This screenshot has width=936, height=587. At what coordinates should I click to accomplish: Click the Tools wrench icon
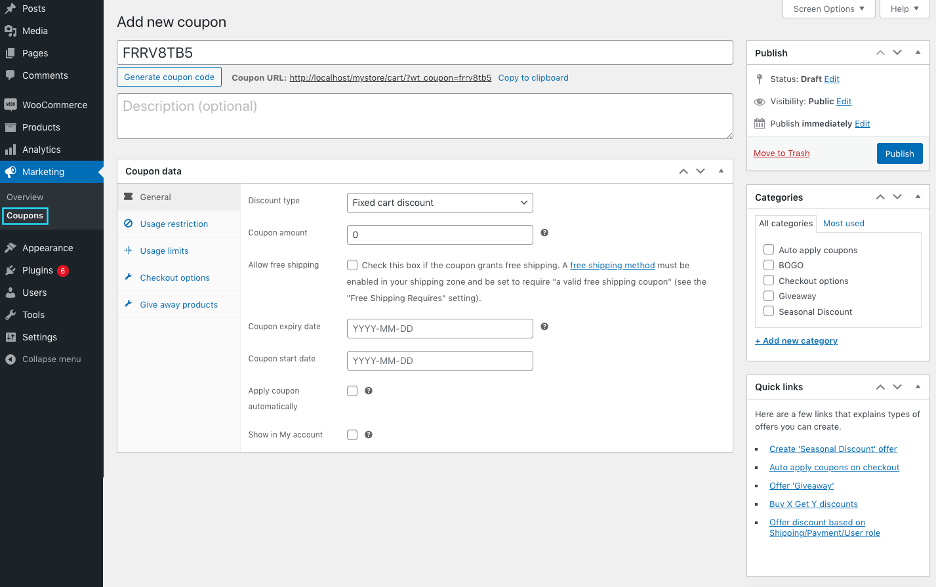10,315
